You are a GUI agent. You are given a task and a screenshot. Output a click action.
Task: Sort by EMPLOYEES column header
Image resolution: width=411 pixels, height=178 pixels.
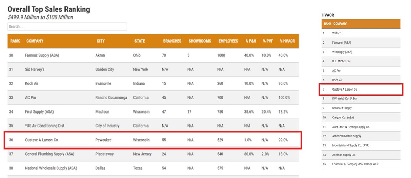pyautogui.click(x=228, y=41)
